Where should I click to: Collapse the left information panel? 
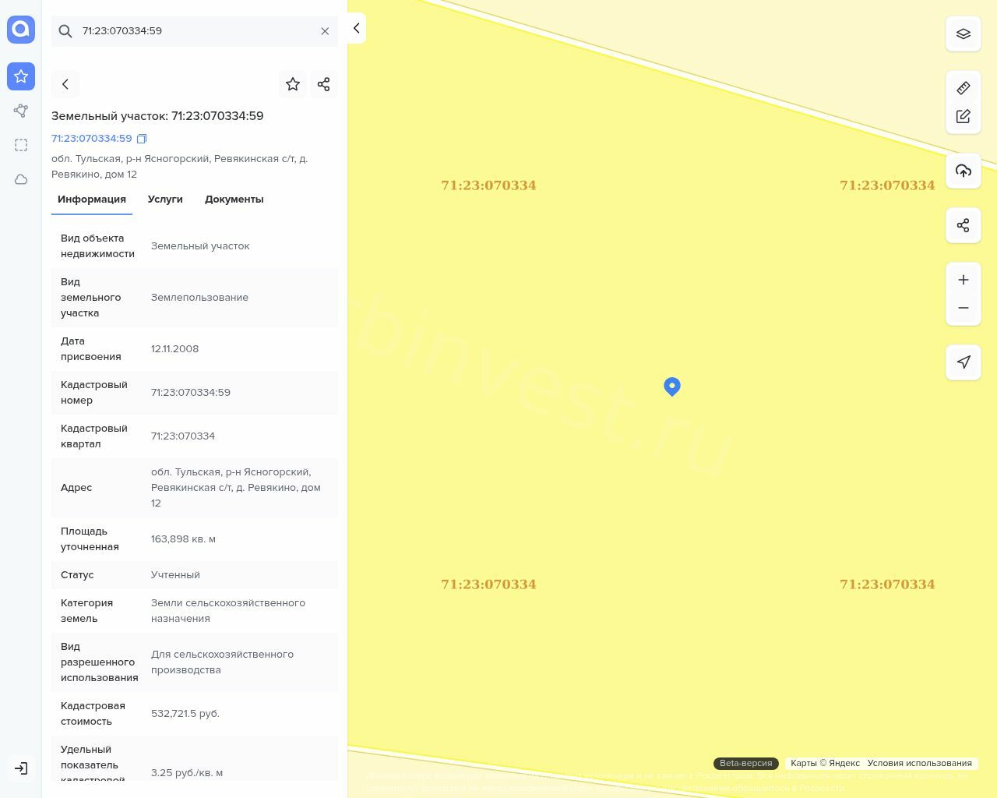point(356,28)
